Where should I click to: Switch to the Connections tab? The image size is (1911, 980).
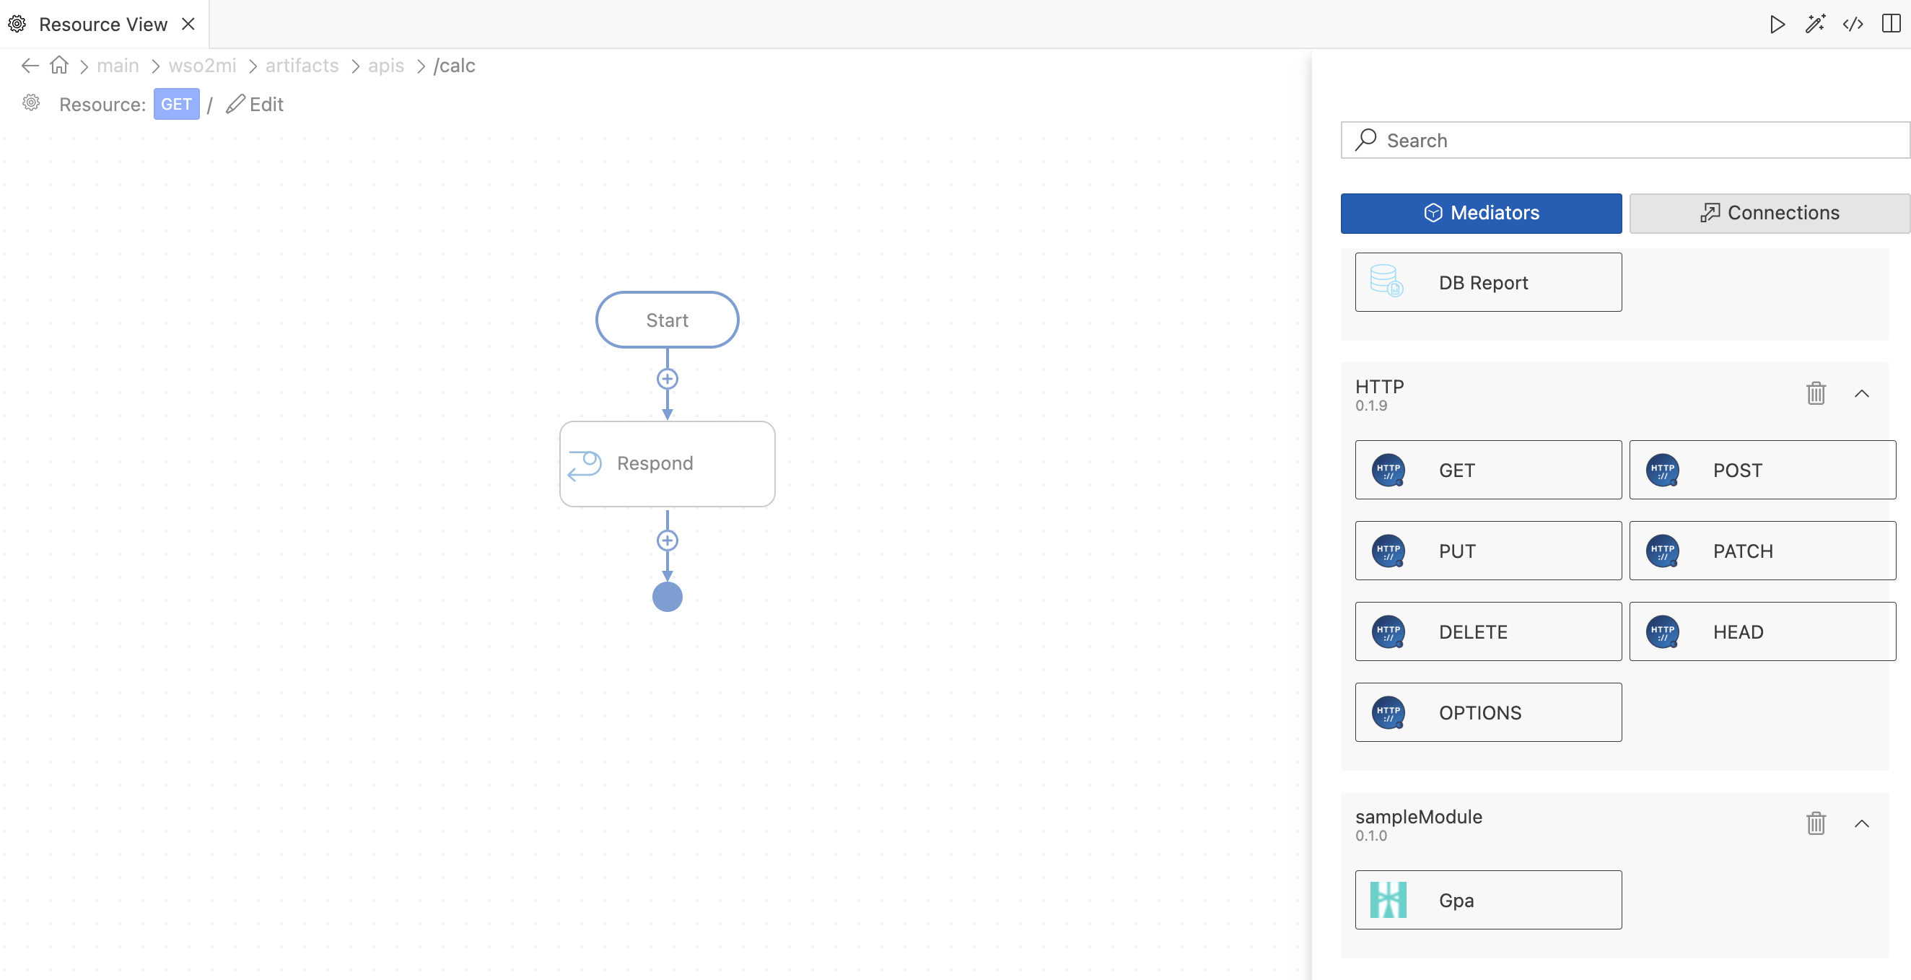tap(1770, 213)
